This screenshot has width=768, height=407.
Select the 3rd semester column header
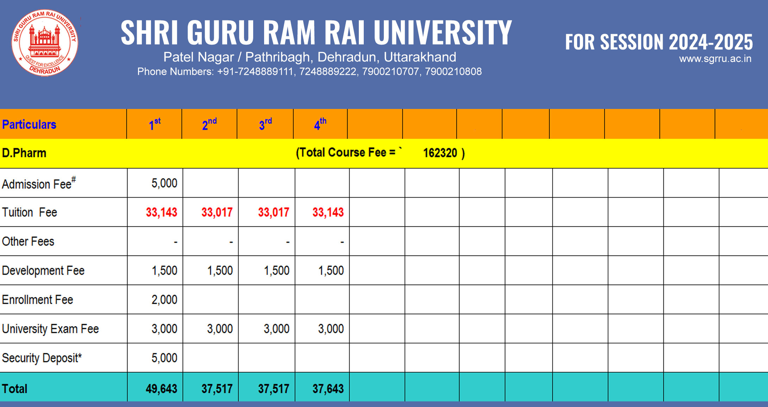click(266, 124)
